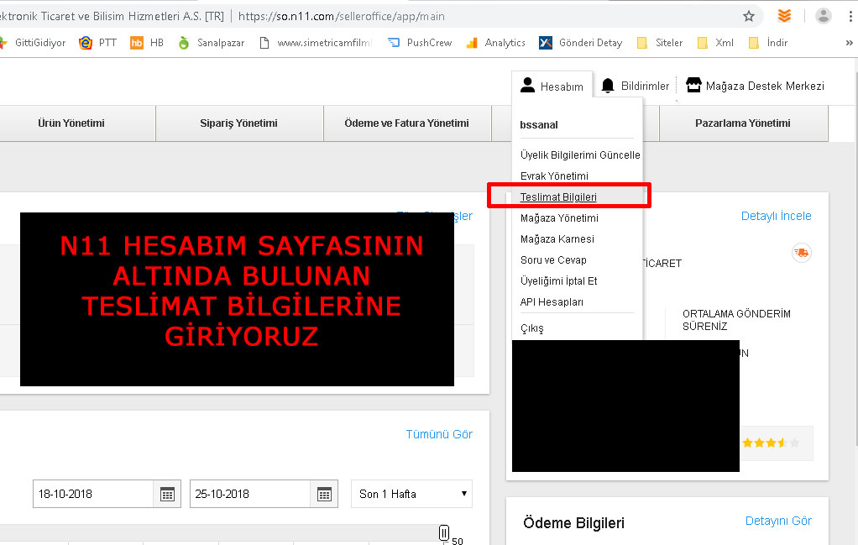Viewport: 858px width, 545px height.
Task: Click the orange delivery truck icon
Action: (x=801, y=253)
